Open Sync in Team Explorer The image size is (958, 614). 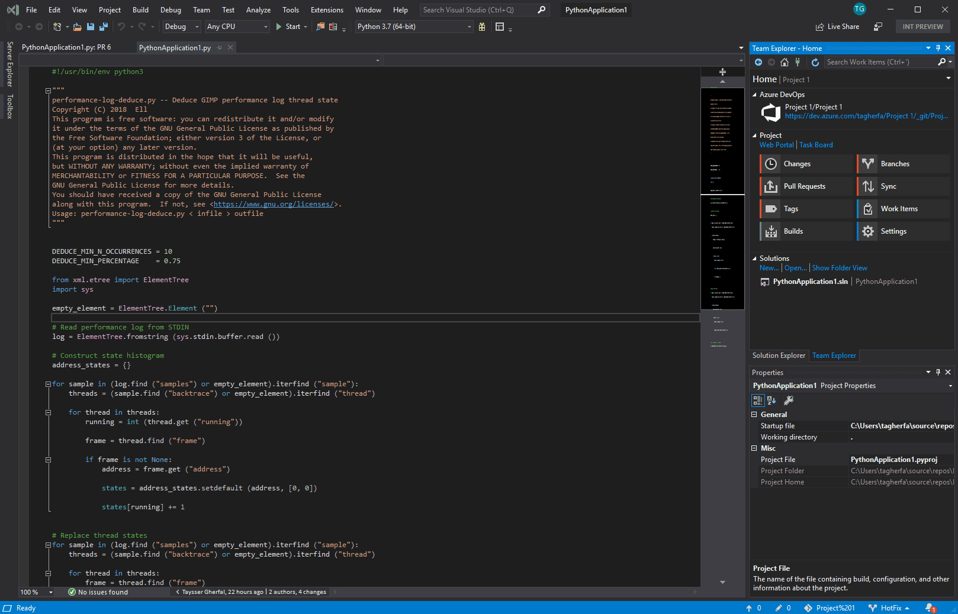[888, 186]
